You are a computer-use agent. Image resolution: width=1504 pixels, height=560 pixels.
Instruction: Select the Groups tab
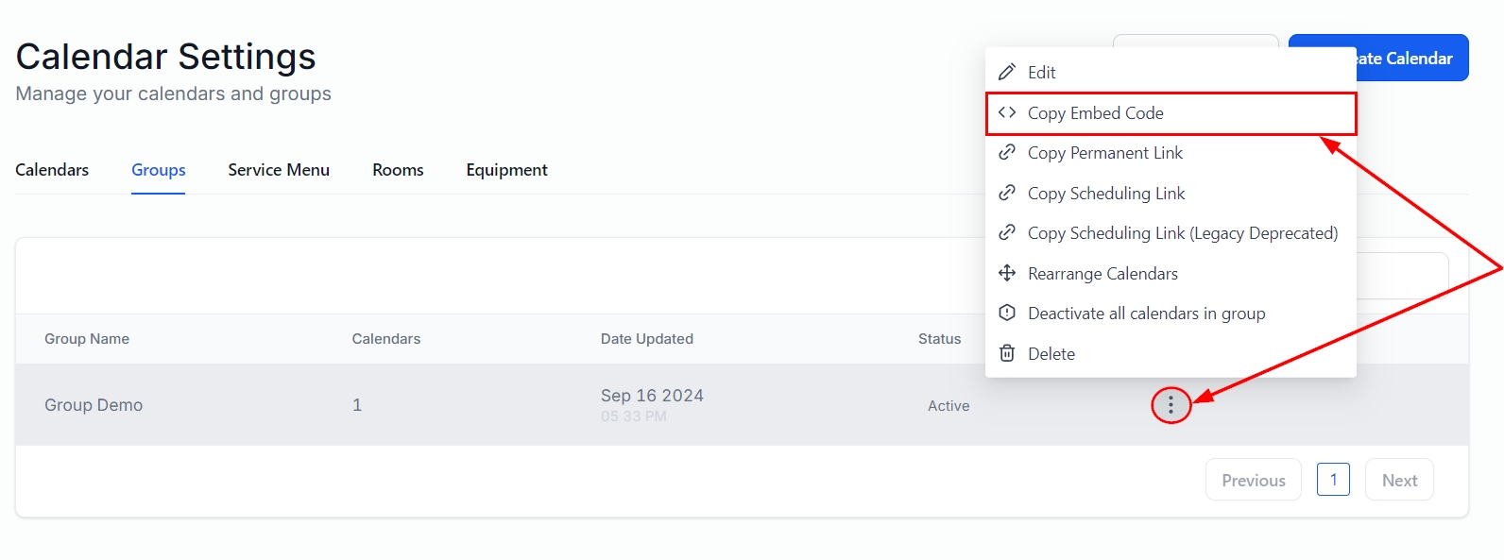(x=158, y=170)
